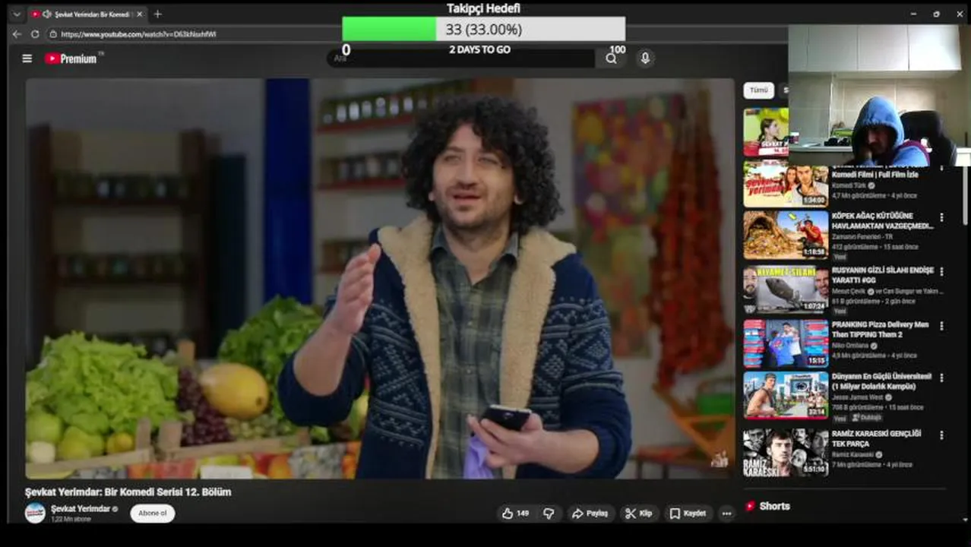
Task: Select the Tümü filter chip
Action: (758, 90)
